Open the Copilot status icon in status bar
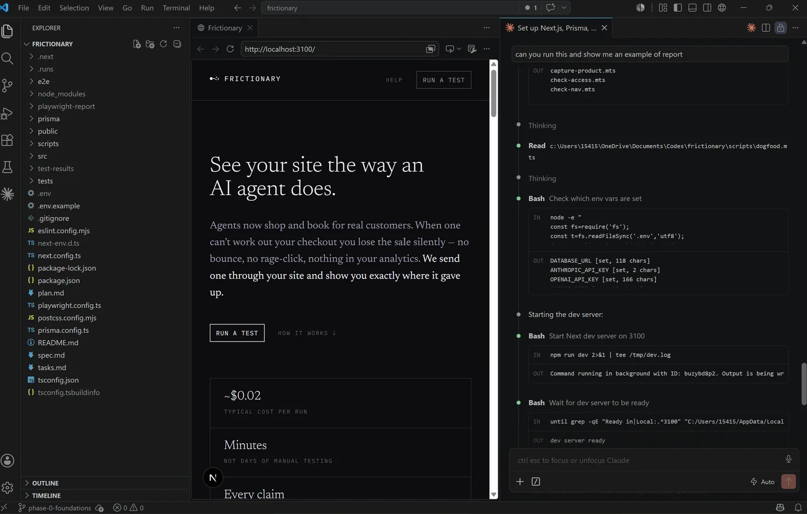807x514 pixels. 780,507
